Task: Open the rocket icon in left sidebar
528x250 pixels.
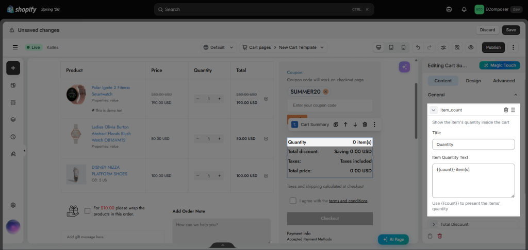Action: [x=13, y=154]
